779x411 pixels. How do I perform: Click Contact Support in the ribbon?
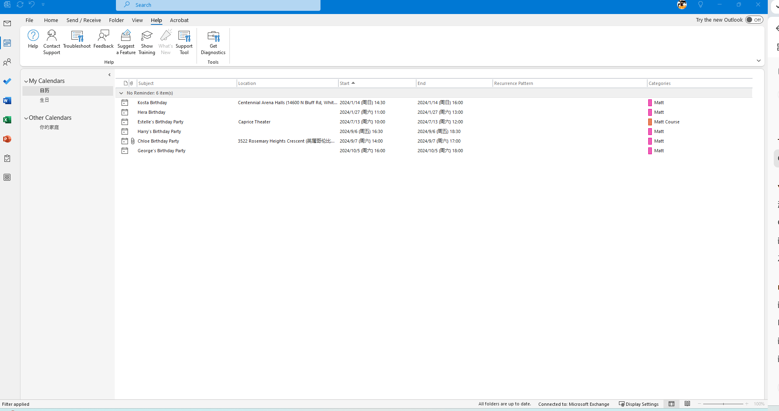click(51, 41)
